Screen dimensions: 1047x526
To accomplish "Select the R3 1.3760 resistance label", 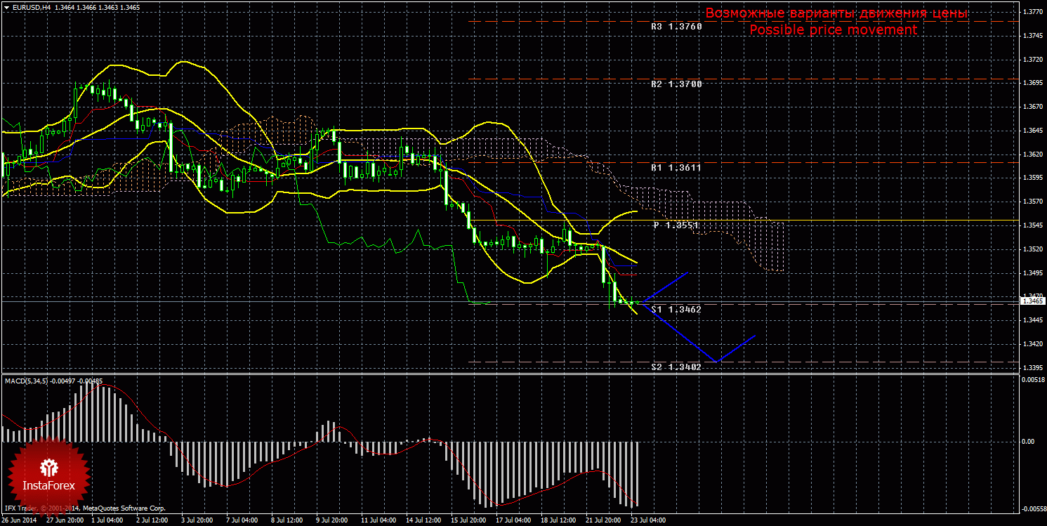I will (676, 26).
